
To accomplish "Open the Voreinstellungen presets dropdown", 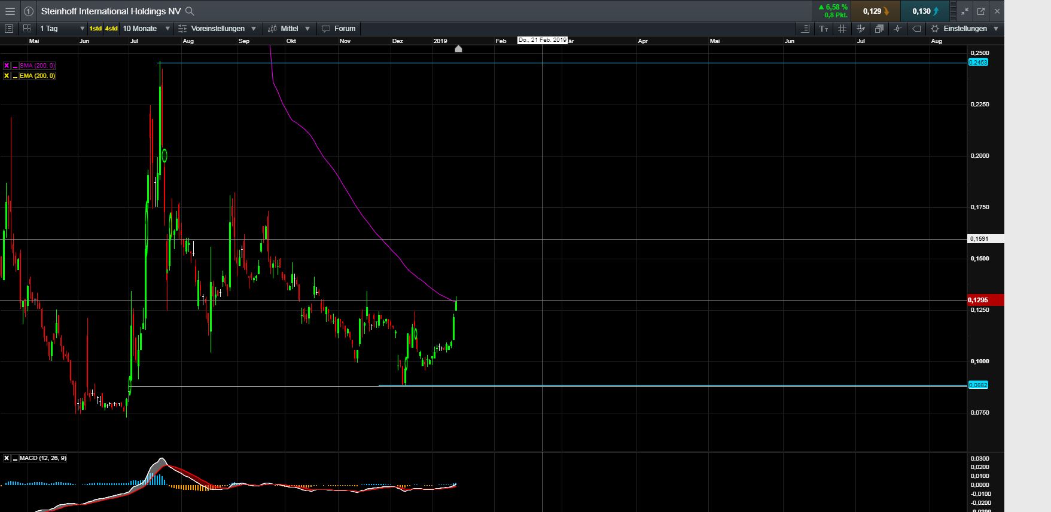I will pyautogui.click(x=218, y=29).
